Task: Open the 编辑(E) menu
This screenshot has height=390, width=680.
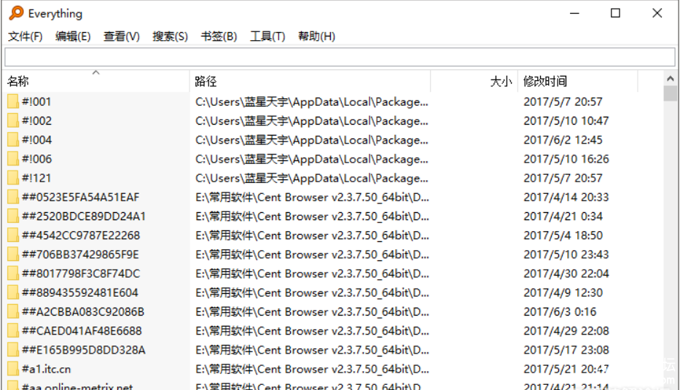Action: pyautogui.click(x=73, y=36)
